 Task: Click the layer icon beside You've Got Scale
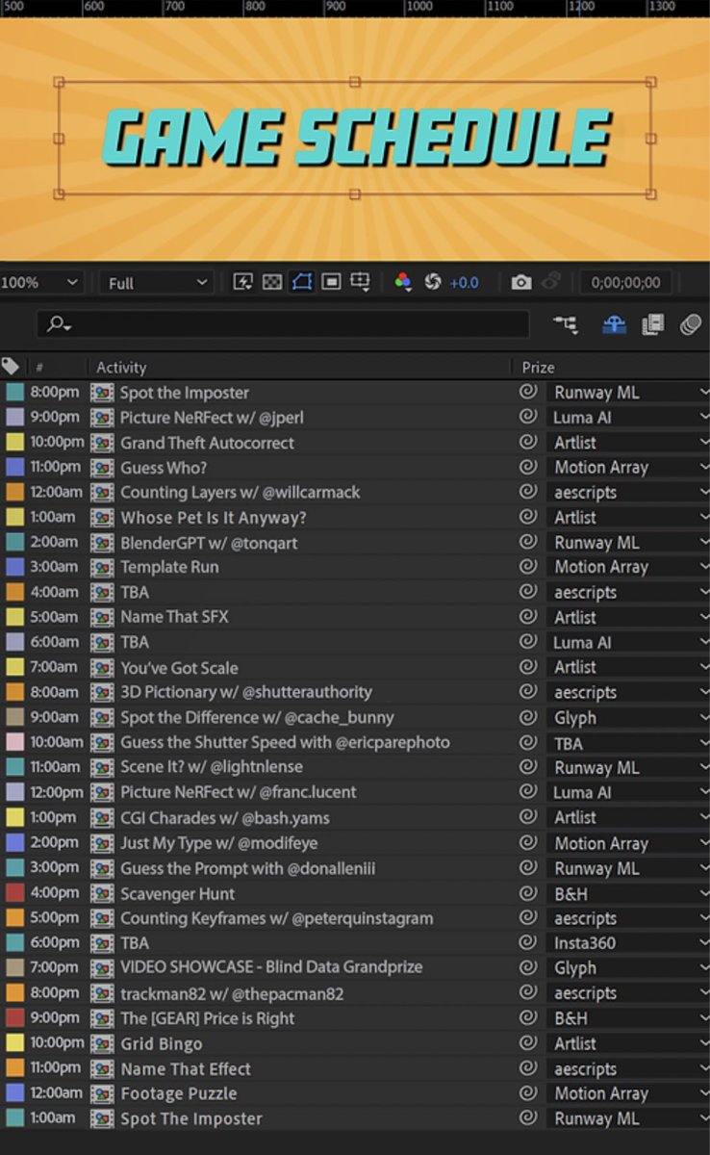tap(102, 667)
